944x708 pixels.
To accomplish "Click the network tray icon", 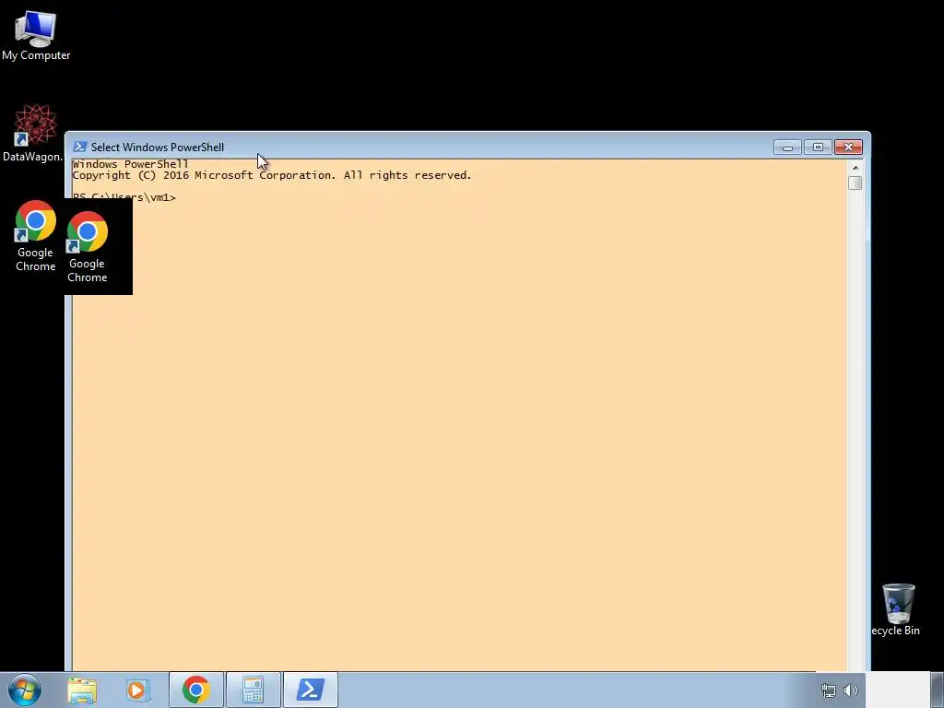I will [x=829, y=690].
